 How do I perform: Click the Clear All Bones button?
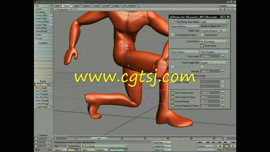(x=185, y=26)
